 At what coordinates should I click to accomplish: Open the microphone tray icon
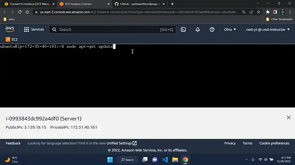[253, 160]
